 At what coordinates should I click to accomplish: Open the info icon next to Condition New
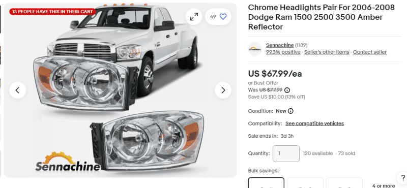click(290, 111)
